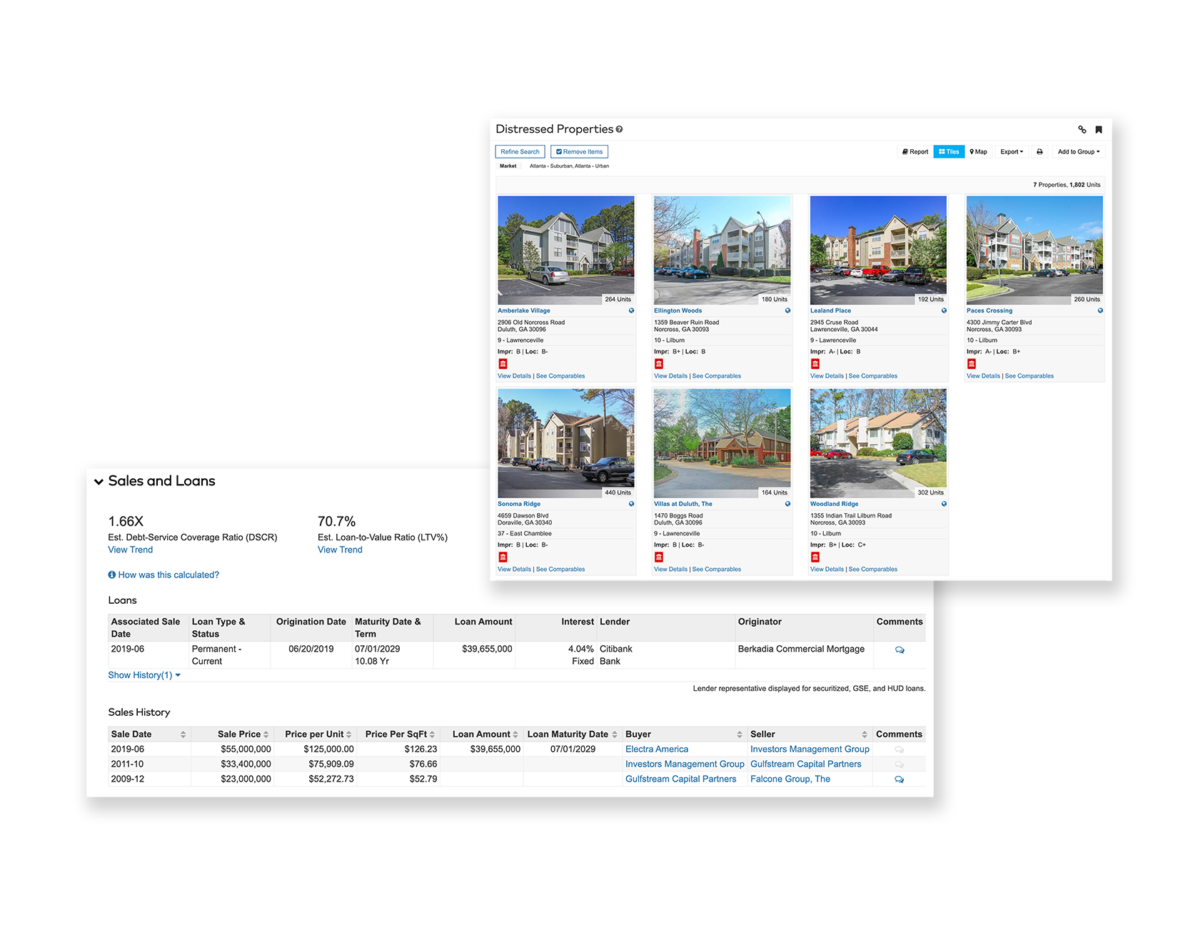This screenshot has width=1198, height=930.
Task: Open comment icon for the 2009-12 sale
Action: click(x=899, y=779)
